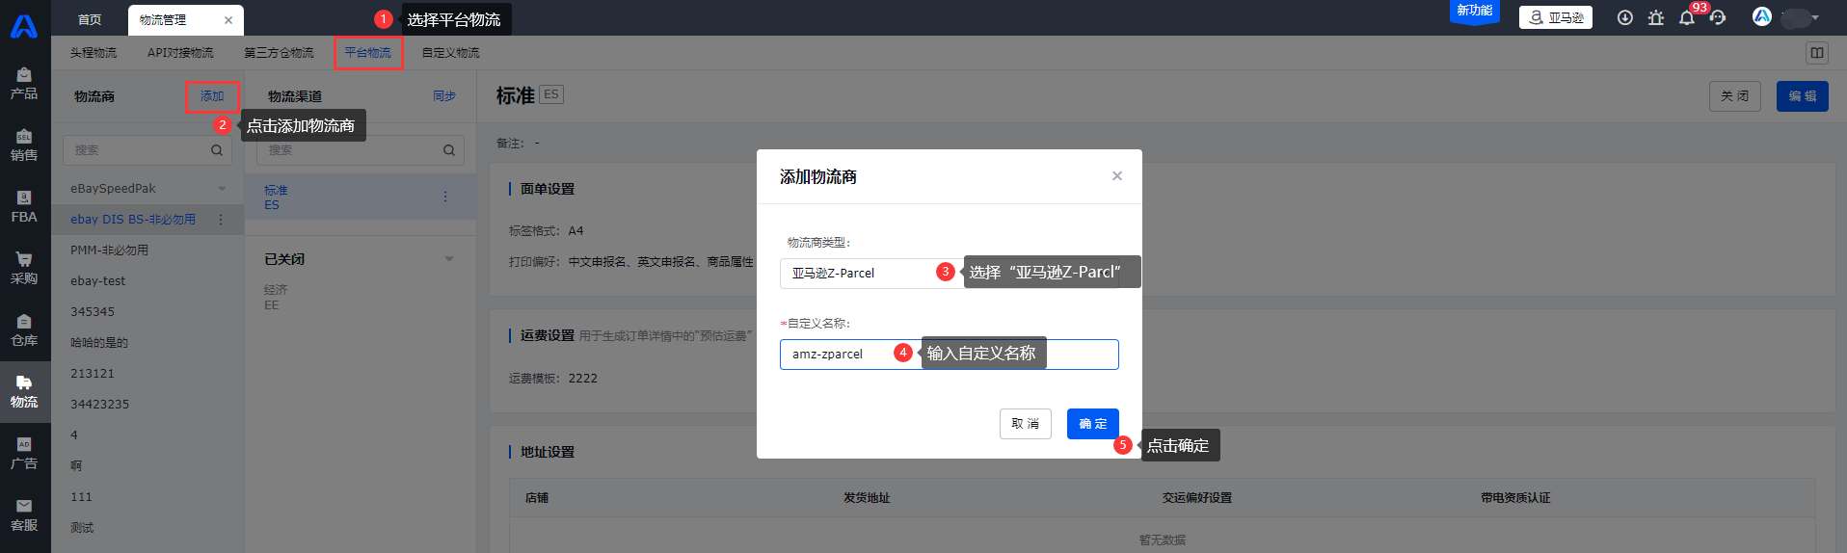Expand the eBaySpeedPak carrier group
This screenshot has width=1847, height=553.
pos(223,189)
